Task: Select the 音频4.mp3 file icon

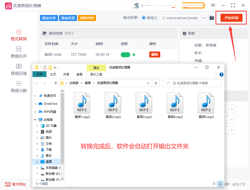Action: 175,103
